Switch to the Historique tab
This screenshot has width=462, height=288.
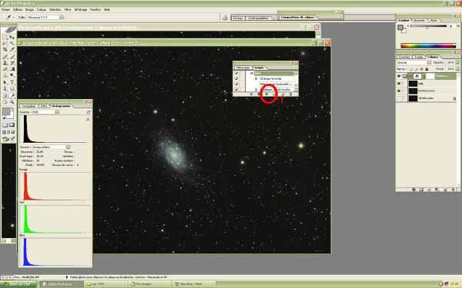click(x=243, y=68)
